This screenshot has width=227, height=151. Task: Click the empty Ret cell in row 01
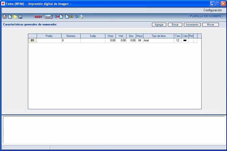coord(191,41)
